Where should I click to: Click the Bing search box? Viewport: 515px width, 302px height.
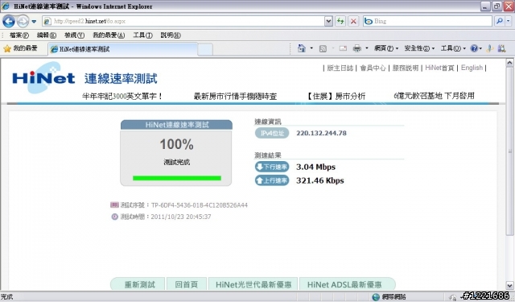(427, 22)
